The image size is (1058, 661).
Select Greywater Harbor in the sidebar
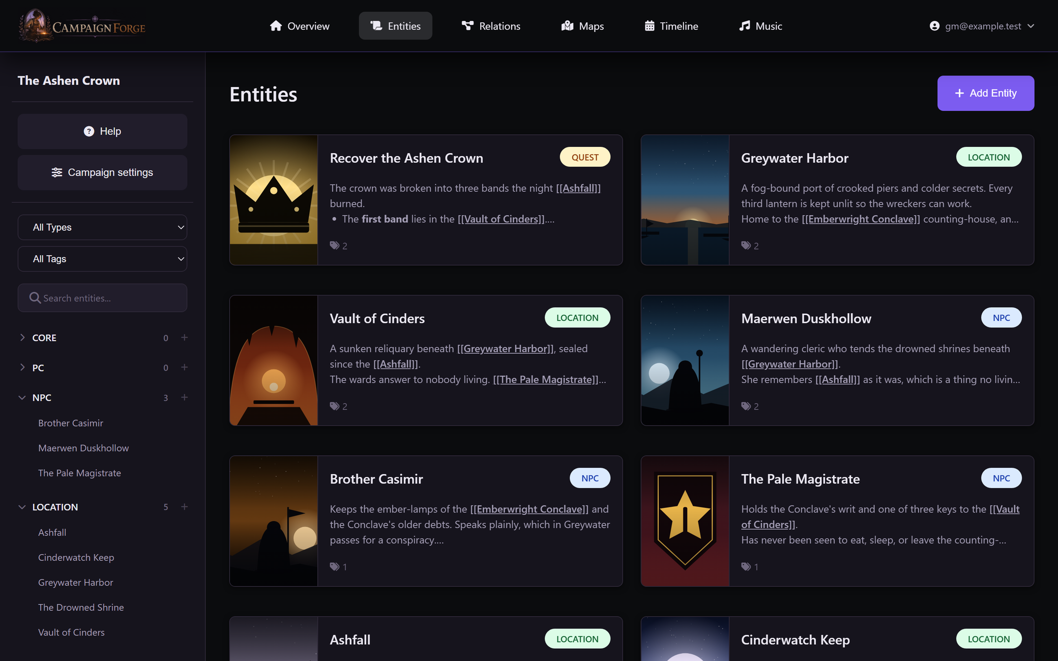pyautogui.click(x=75, y=582)
